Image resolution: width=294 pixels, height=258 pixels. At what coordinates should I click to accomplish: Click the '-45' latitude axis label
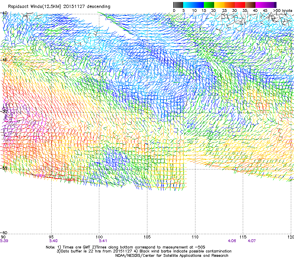[4, 60]
